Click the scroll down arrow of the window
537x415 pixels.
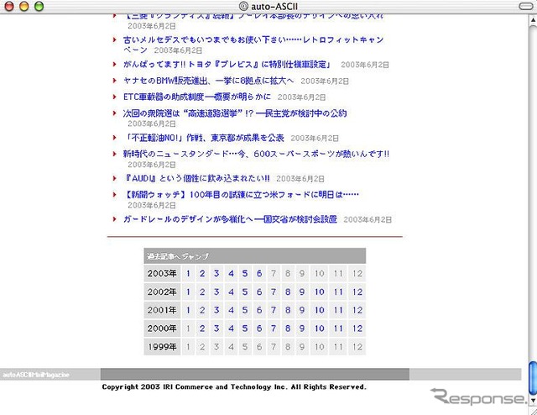click(533, 400)
